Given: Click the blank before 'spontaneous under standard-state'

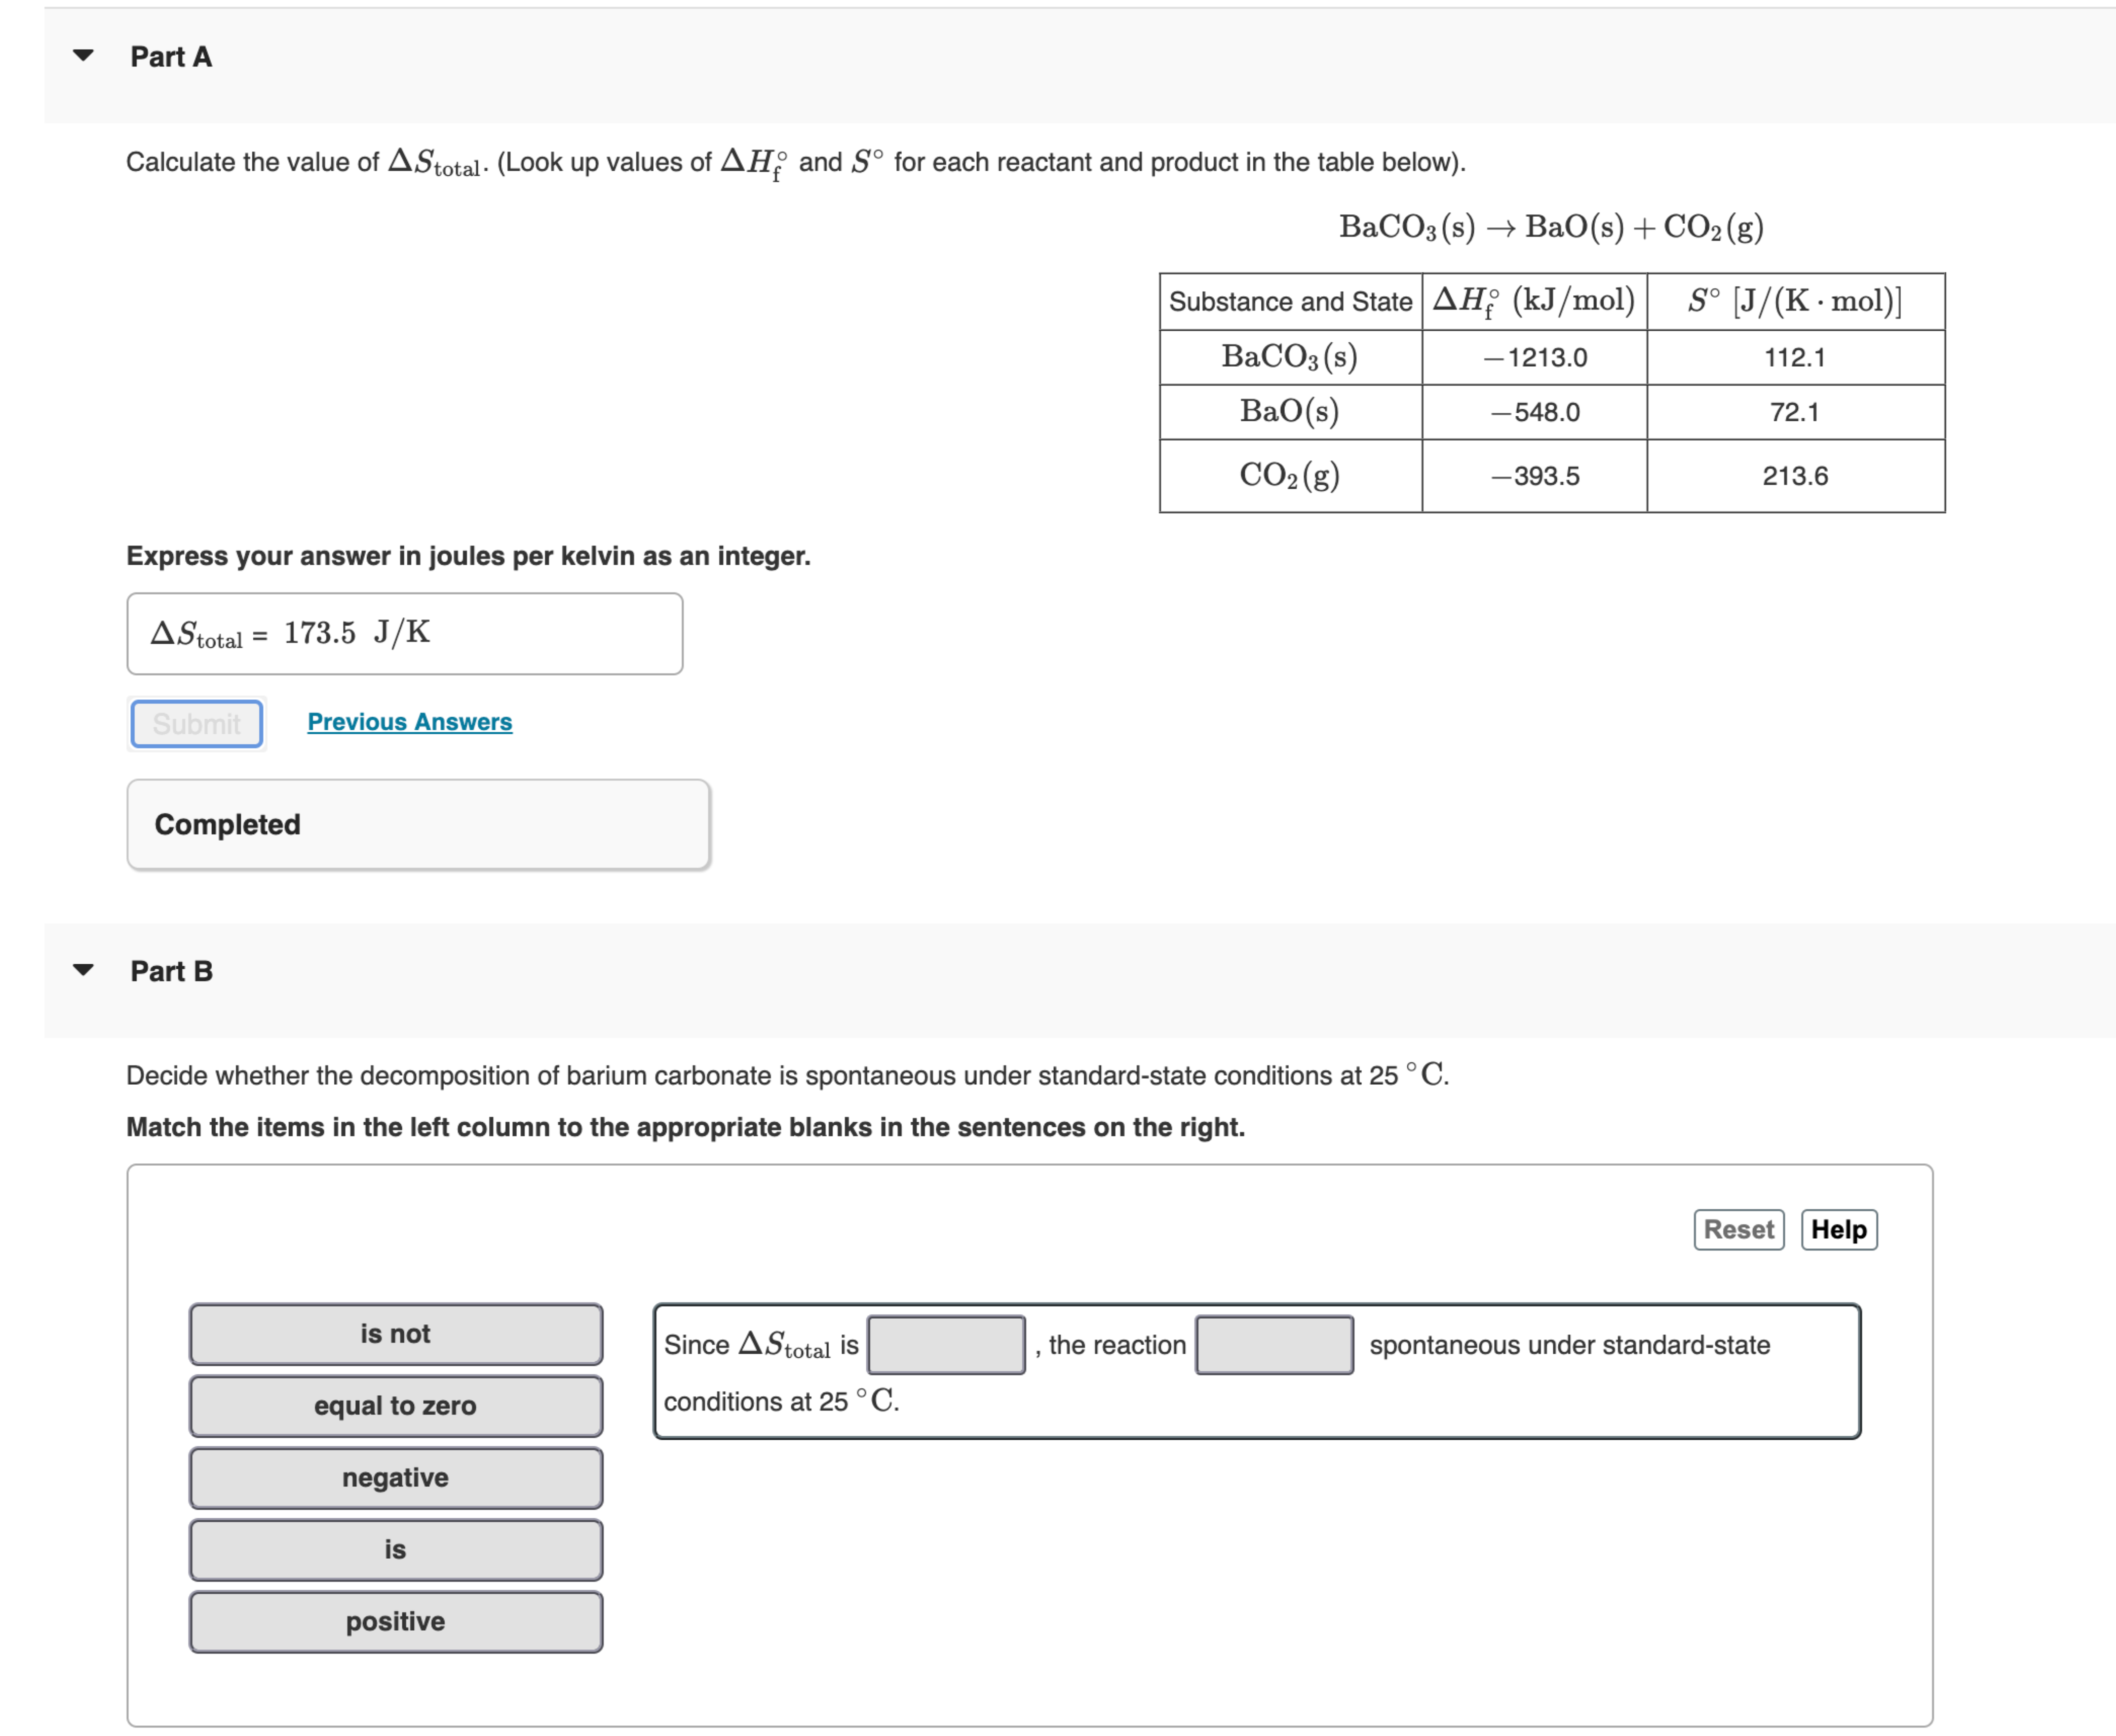Looking at the screenshot, I should 1274,1345.
